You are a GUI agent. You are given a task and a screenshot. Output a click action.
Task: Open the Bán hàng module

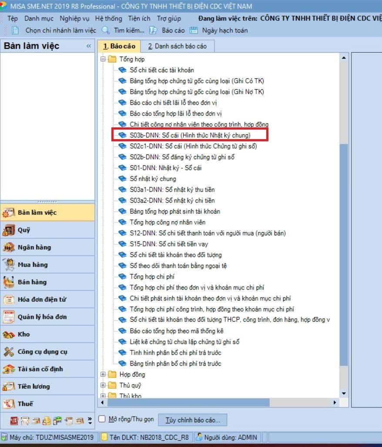point(47,282)
